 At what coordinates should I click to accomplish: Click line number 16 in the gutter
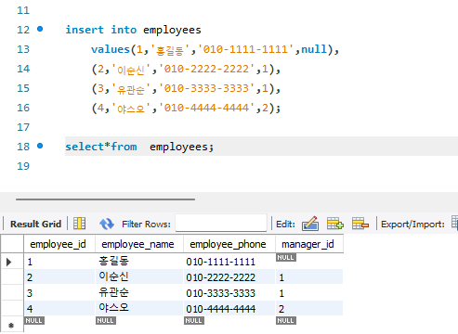(x=23, y=108)
